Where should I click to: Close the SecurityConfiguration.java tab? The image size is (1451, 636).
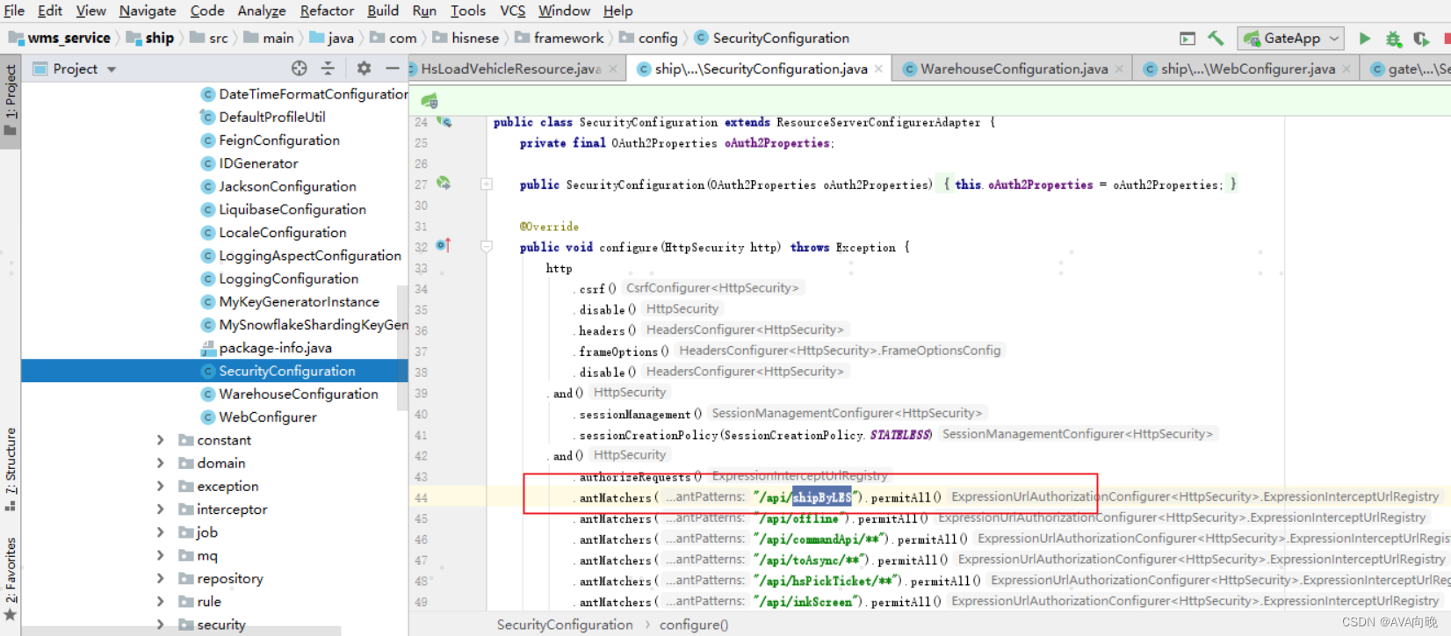coord(878,69)
